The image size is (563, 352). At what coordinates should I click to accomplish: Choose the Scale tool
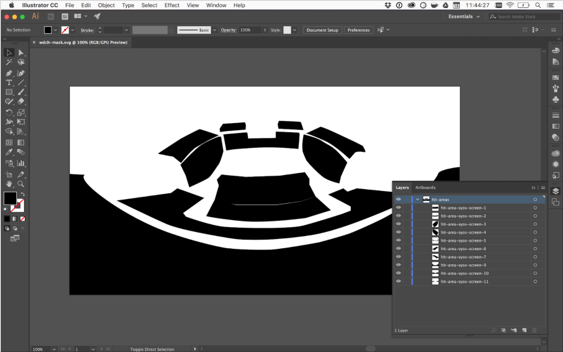pos(21,113)
